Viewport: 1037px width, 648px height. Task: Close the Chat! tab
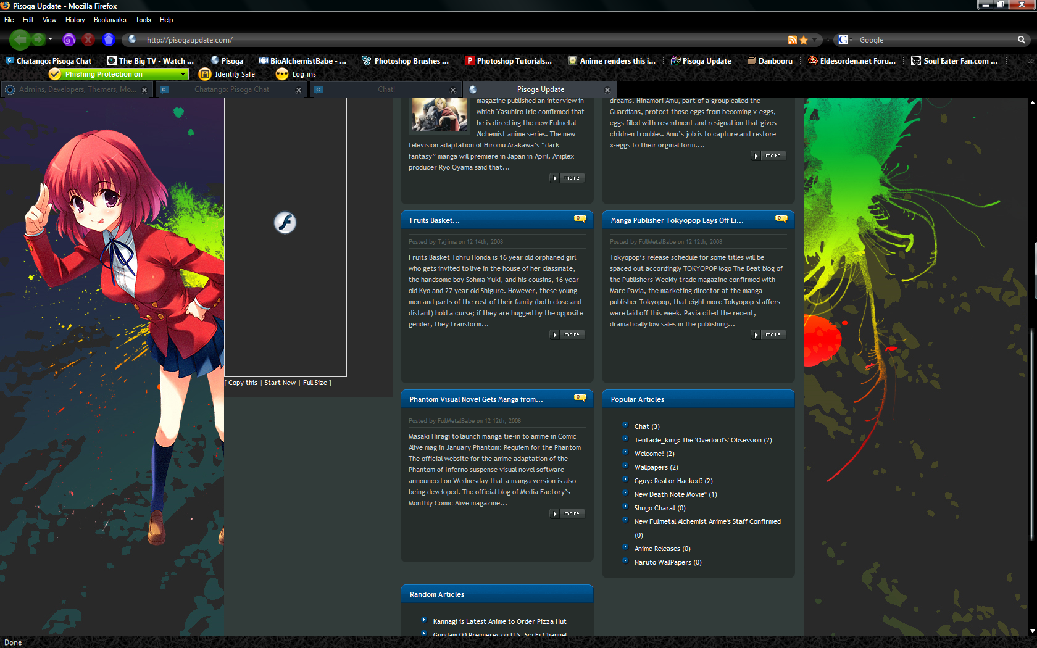(453, 90)
